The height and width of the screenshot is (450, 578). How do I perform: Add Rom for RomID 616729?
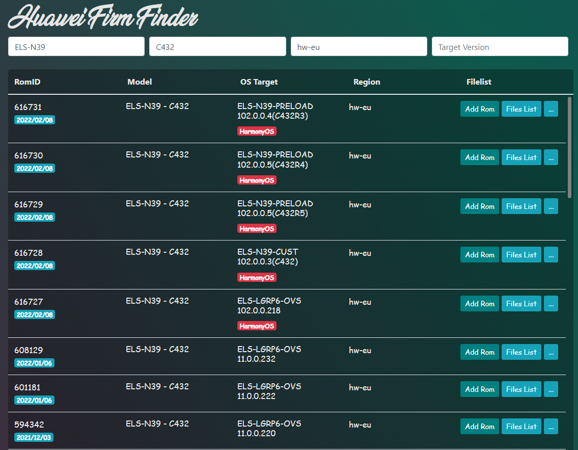tap(480, 206)
